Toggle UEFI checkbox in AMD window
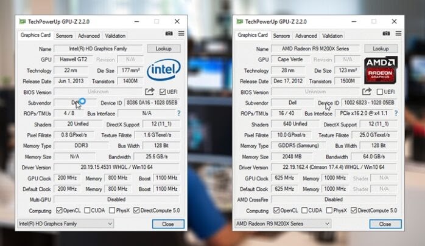The image size is (425, 246). click(x=380, y=92)
